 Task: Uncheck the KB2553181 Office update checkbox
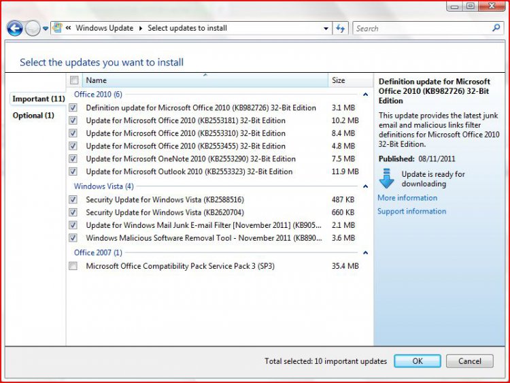point(73,120)
